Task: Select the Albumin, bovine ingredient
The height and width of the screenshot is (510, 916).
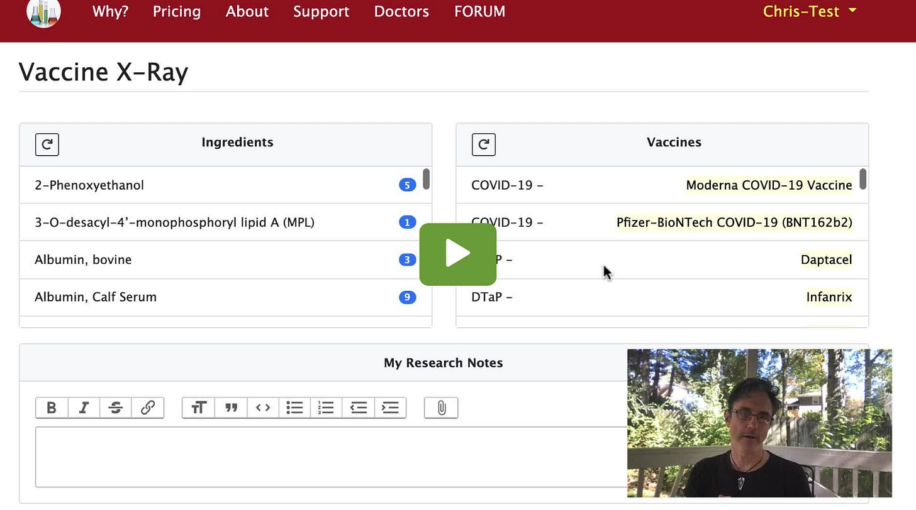Action: point(225,259)
